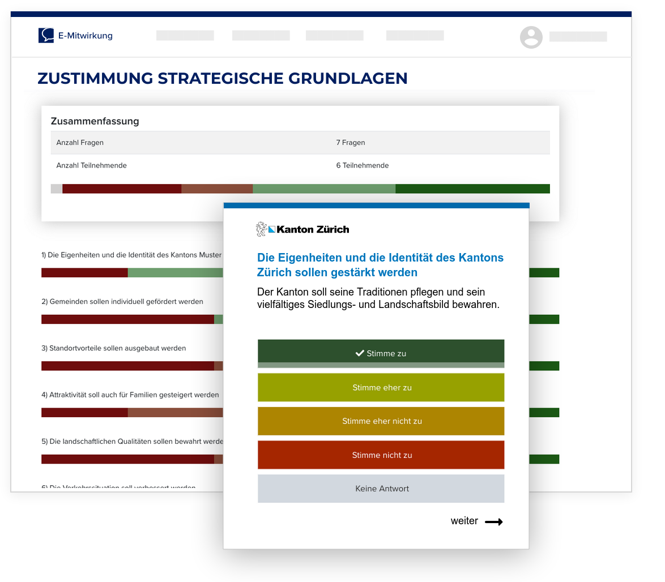Open the user profile avatar icon

point(531,37)
